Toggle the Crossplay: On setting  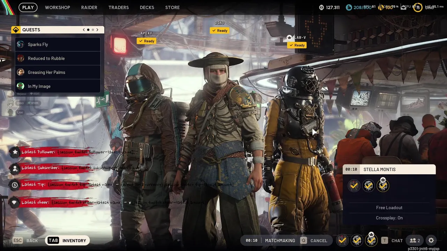point(389,218)
